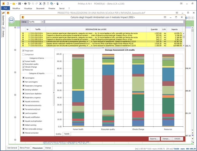The height and width of the screenshot is (151, 197).
Task: Toggle the Carcinogens impact checkbox
Action: point(23,78)
